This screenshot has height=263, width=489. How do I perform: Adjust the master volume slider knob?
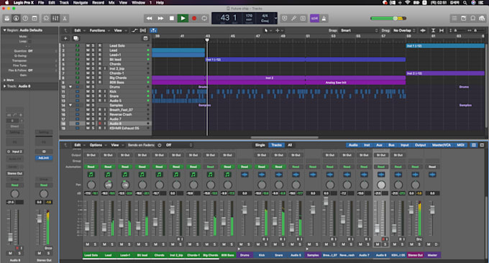pos(395,19)
